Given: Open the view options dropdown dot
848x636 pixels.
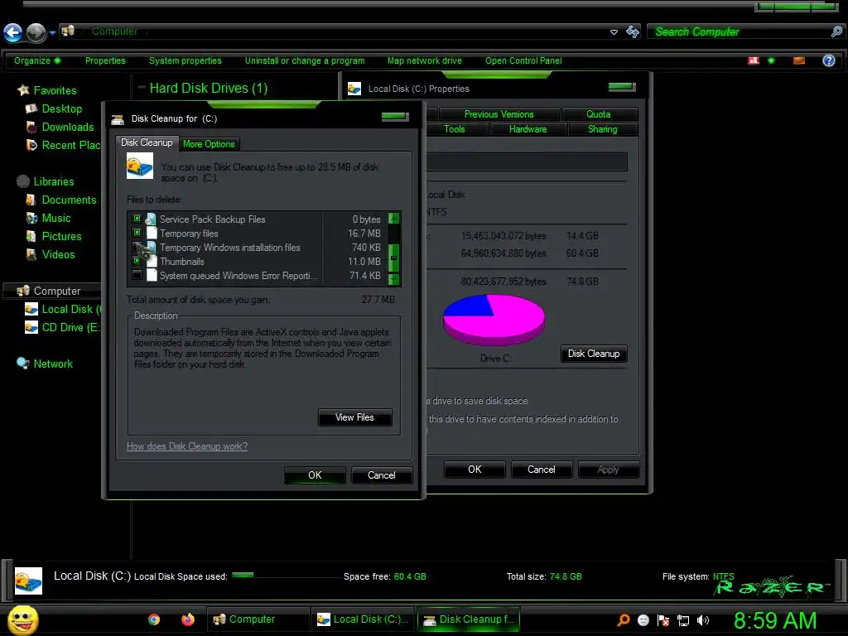Looking at the screenshot, I should [771, 60].
